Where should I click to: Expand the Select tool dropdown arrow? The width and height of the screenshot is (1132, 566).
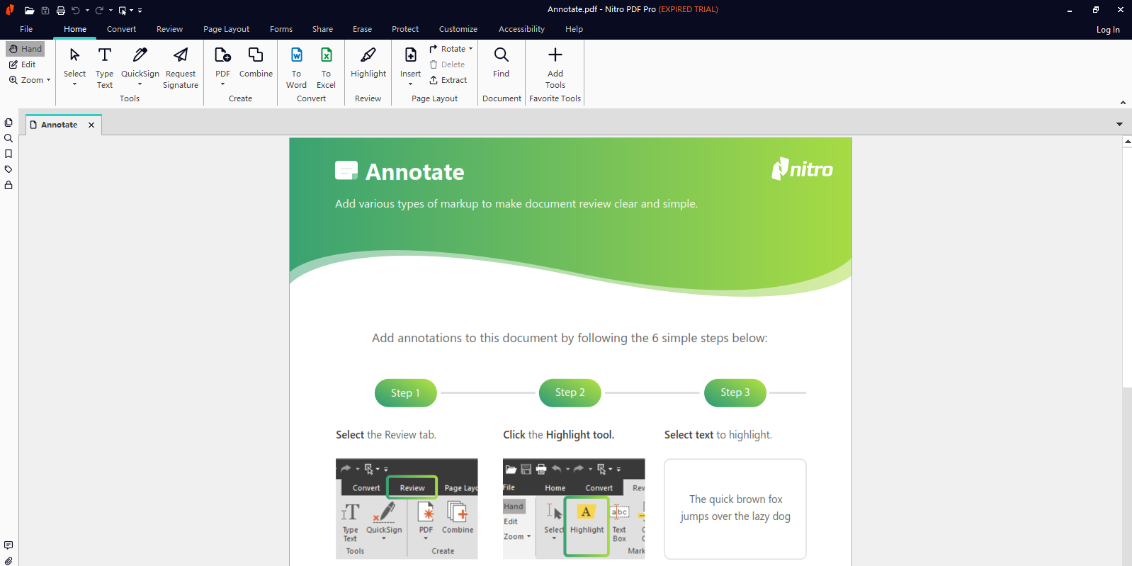pos(74,84)
